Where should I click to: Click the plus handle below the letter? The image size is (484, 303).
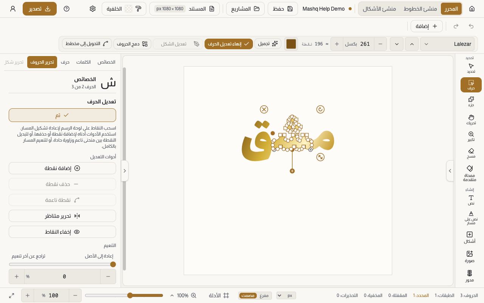click(x=292, y=171)
